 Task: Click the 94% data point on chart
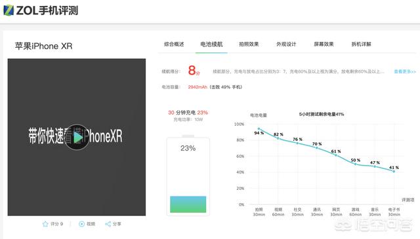[259, 129]
